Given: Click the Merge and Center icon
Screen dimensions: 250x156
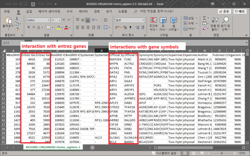Looking at the screenshot, I should tap(106, 27).
